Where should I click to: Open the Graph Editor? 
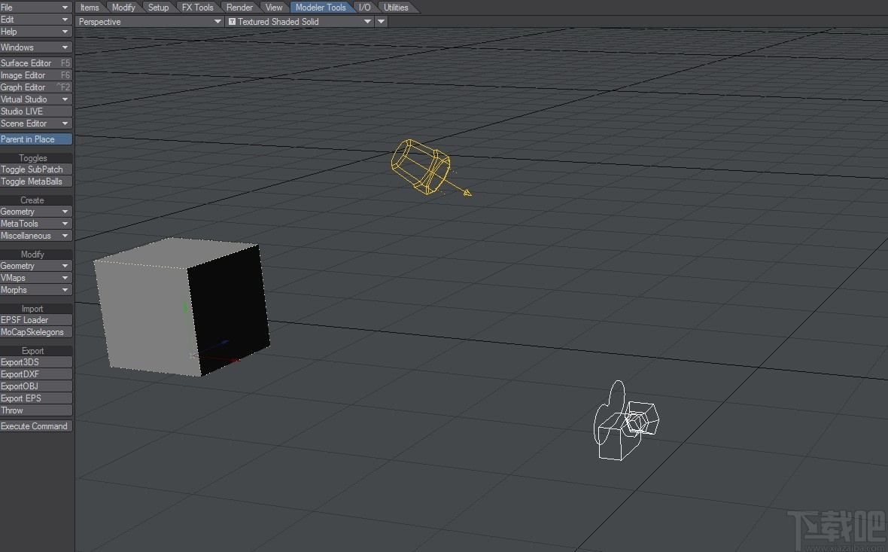coord(30,87)
